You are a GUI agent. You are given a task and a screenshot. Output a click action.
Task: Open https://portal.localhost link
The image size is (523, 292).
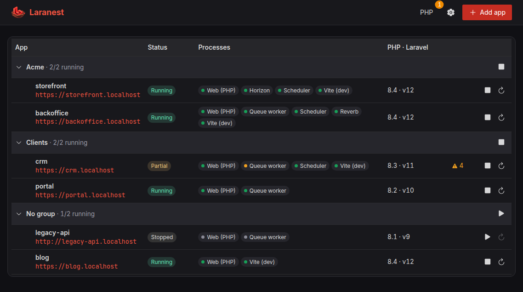pos(80,195)
